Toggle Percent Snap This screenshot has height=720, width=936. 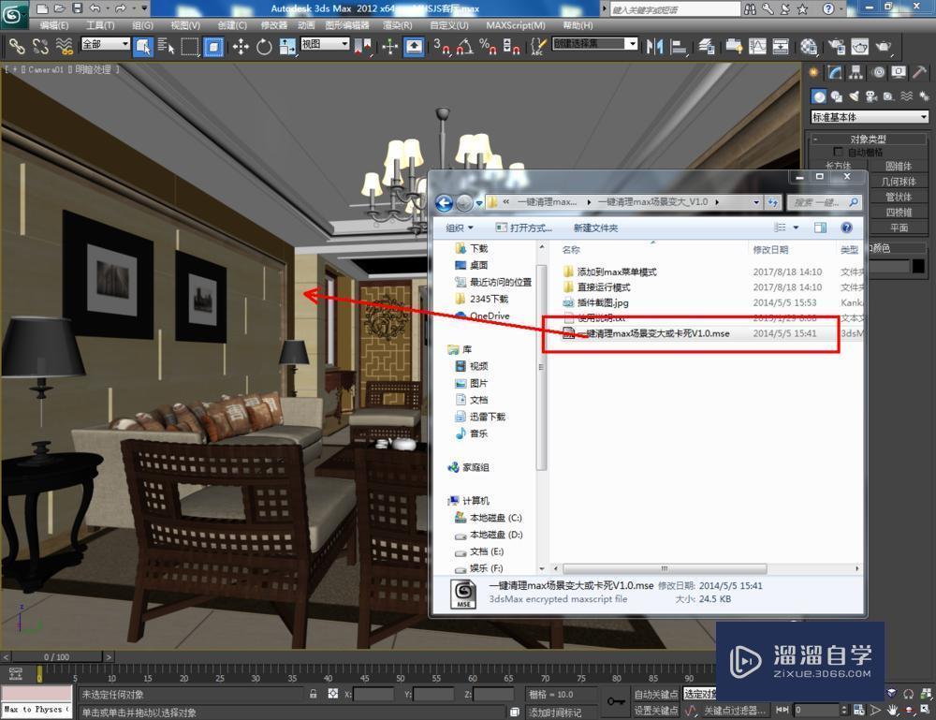[488, 47]
